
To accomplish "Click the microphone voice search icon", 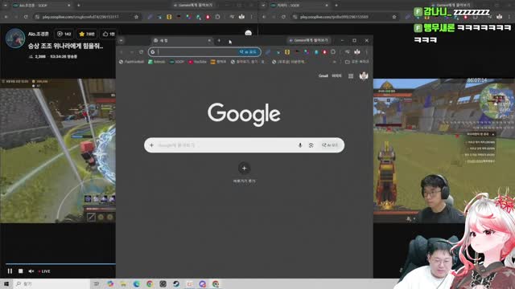I will [300, 145].
